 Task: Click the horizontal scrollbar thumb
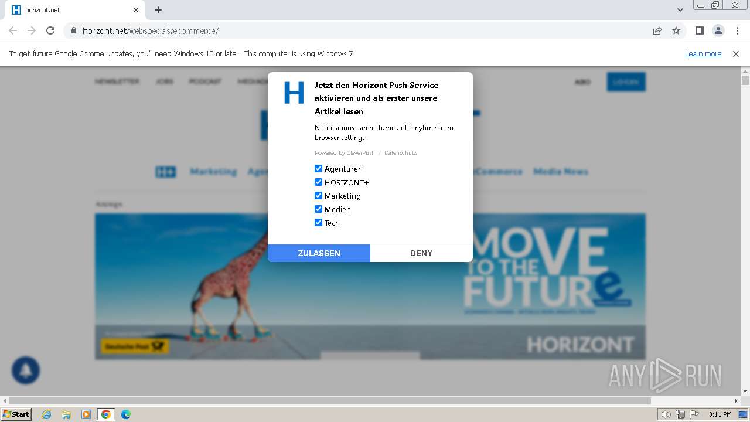330,401
